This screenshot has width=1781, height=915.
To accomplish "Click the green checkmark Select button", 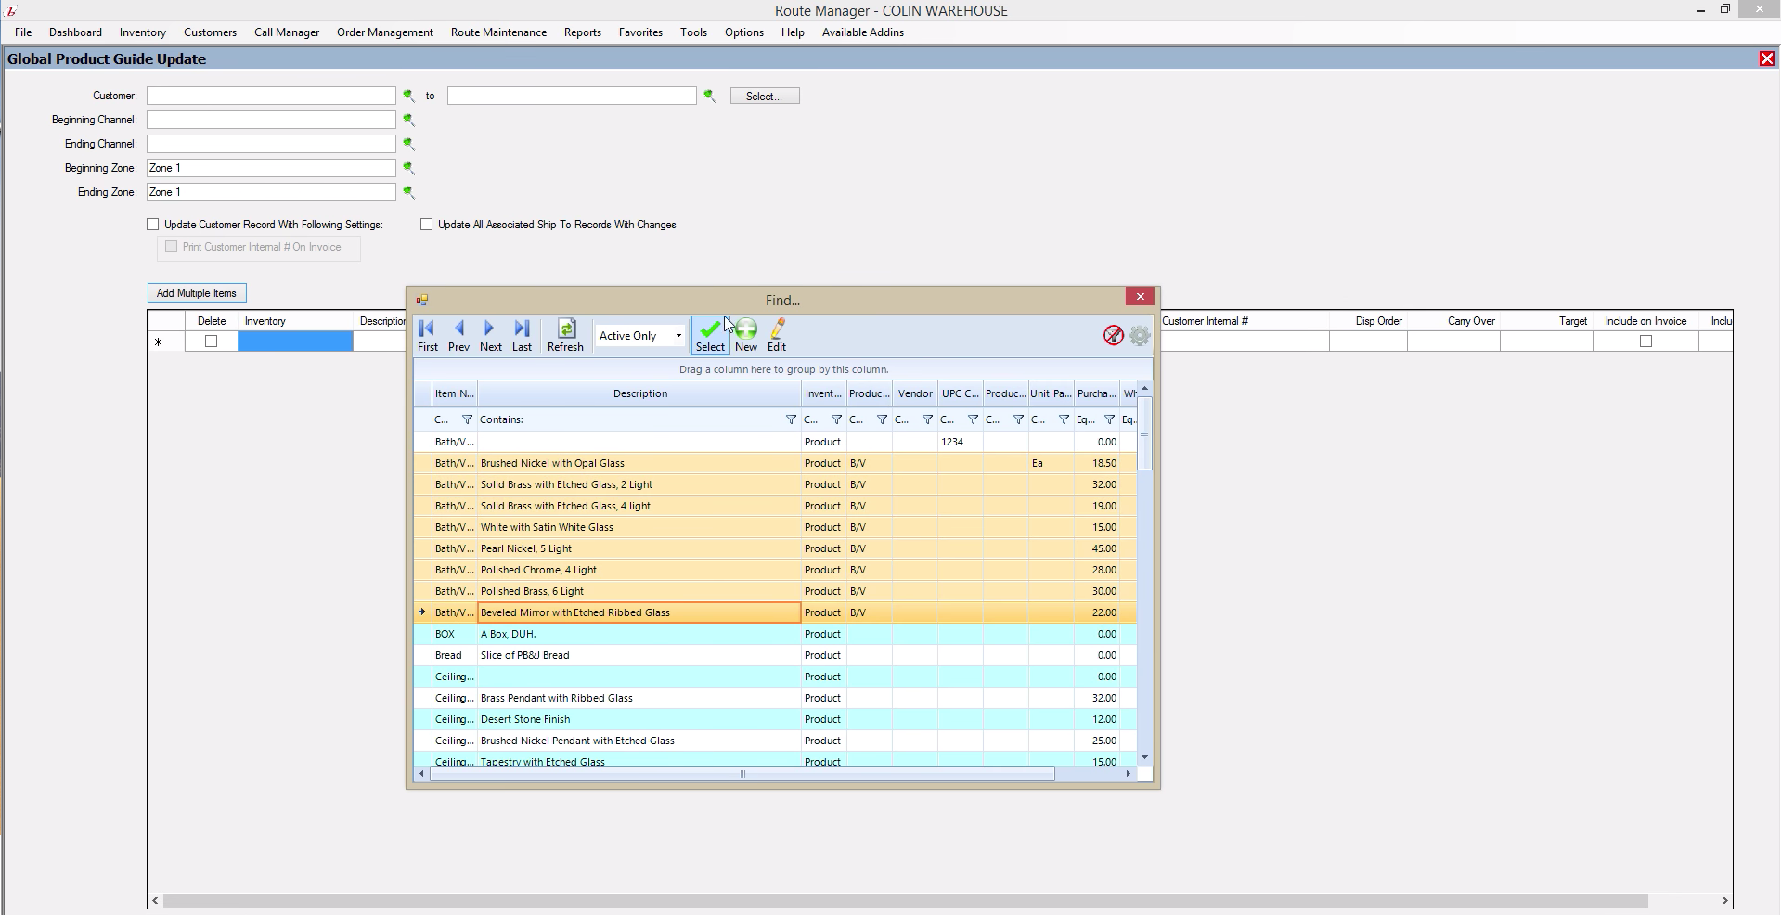I will tap(710, 336).
